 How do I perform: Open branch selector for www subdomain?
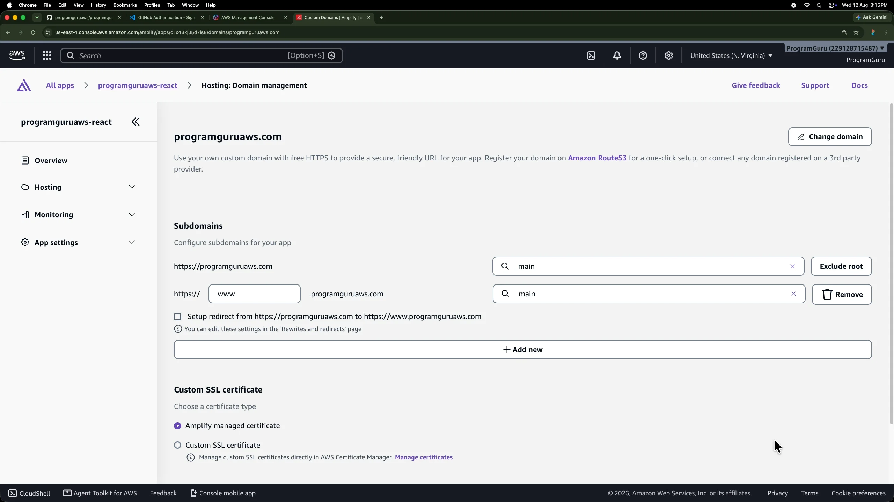coord(649,294)
